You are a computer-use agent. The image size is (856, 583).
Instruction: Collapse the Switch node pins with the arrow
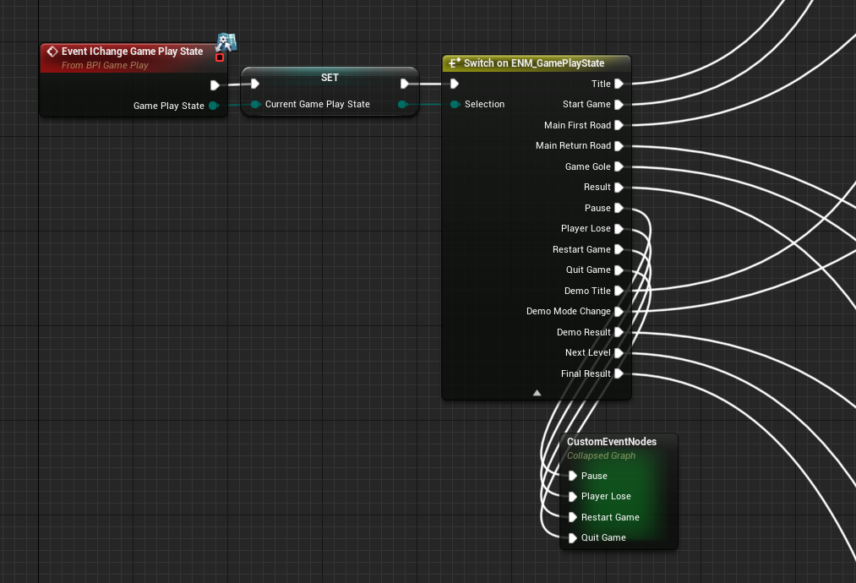coord(537,393)
